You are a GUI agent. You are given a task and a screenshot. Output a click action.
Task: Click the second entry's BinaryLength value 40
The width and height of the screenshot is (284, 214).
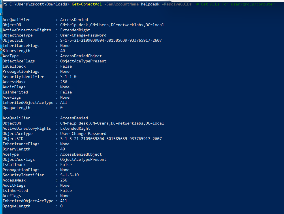pos(63,149)
